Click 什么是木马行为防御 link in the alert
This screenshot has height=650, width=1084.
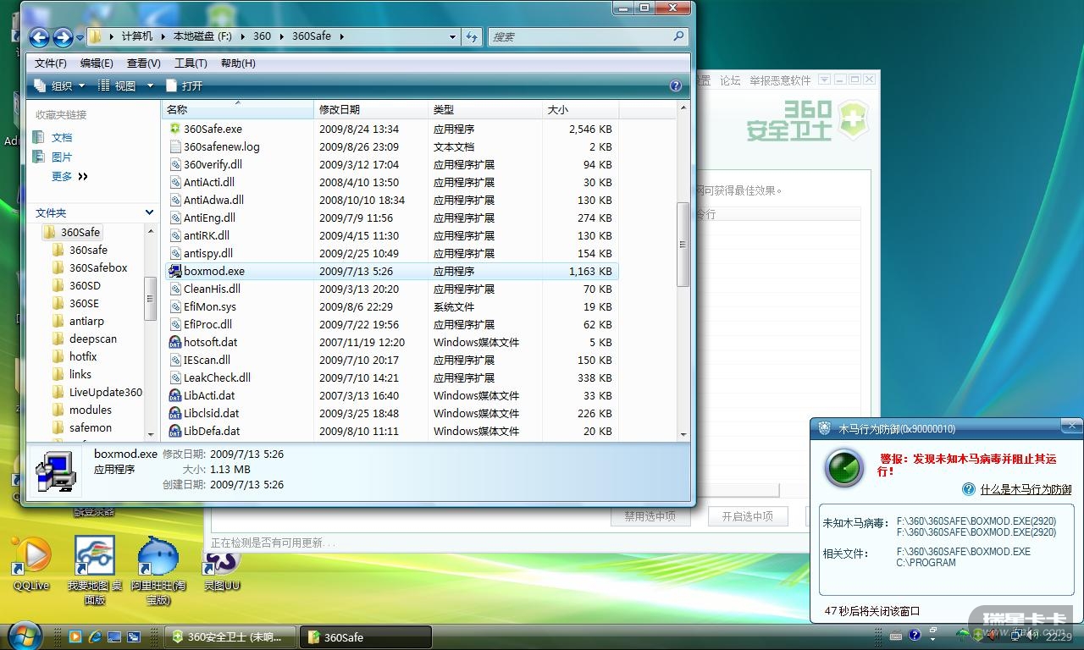point(1026,489)
